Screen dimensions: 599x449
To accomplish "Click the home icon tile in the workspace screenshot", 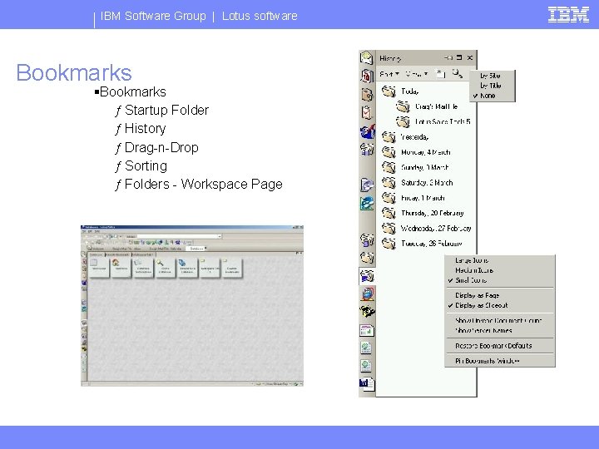I will point(121,266).
